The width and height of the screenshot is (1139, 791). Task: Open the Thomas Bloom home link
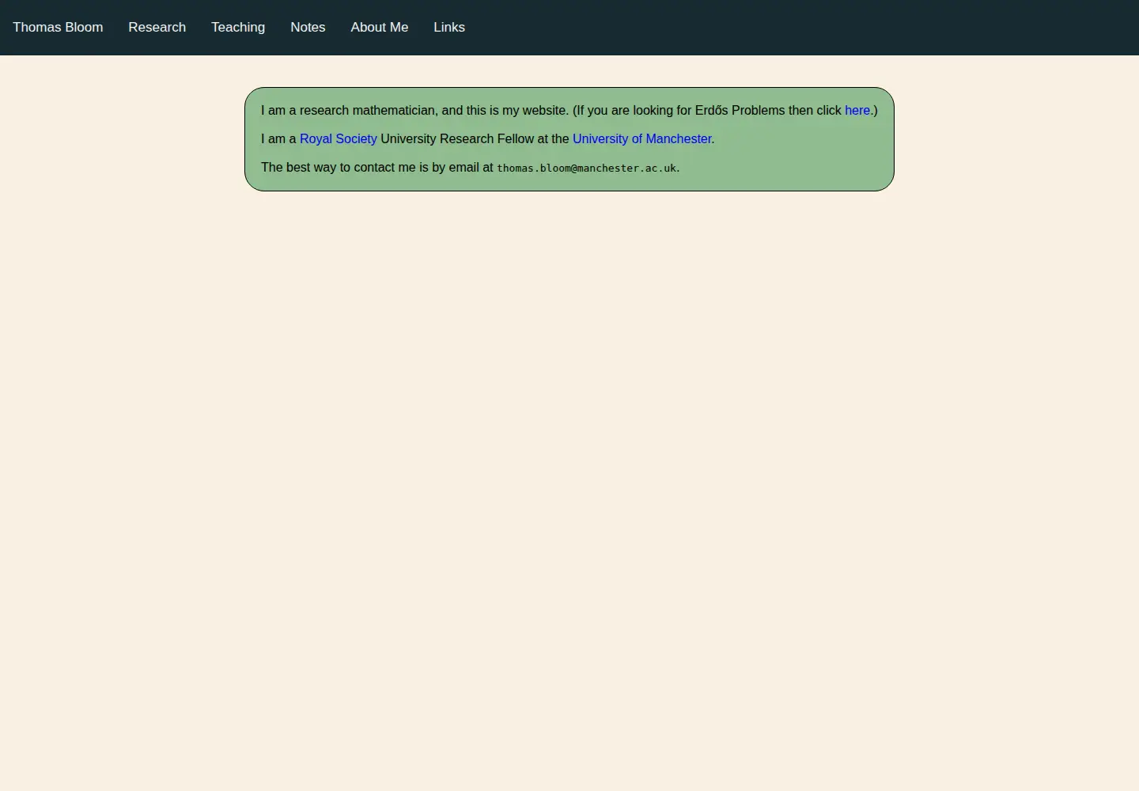click(58, 27)
